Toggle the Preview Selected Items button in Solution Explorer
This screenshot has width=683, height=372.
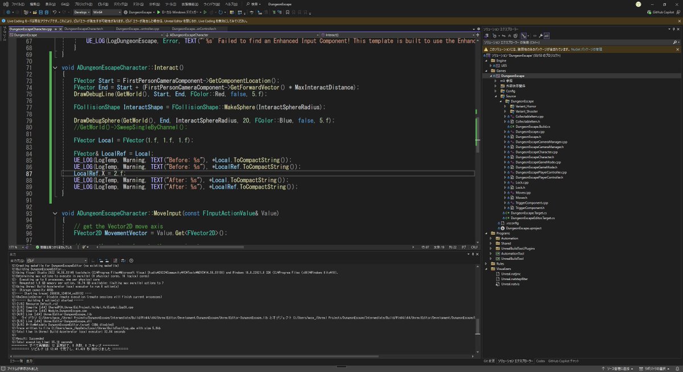pyautogui.click(x=547, y=35)
